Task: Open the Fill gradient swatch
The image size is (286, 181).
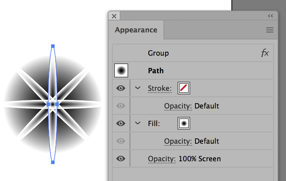Action: (184, 123)
